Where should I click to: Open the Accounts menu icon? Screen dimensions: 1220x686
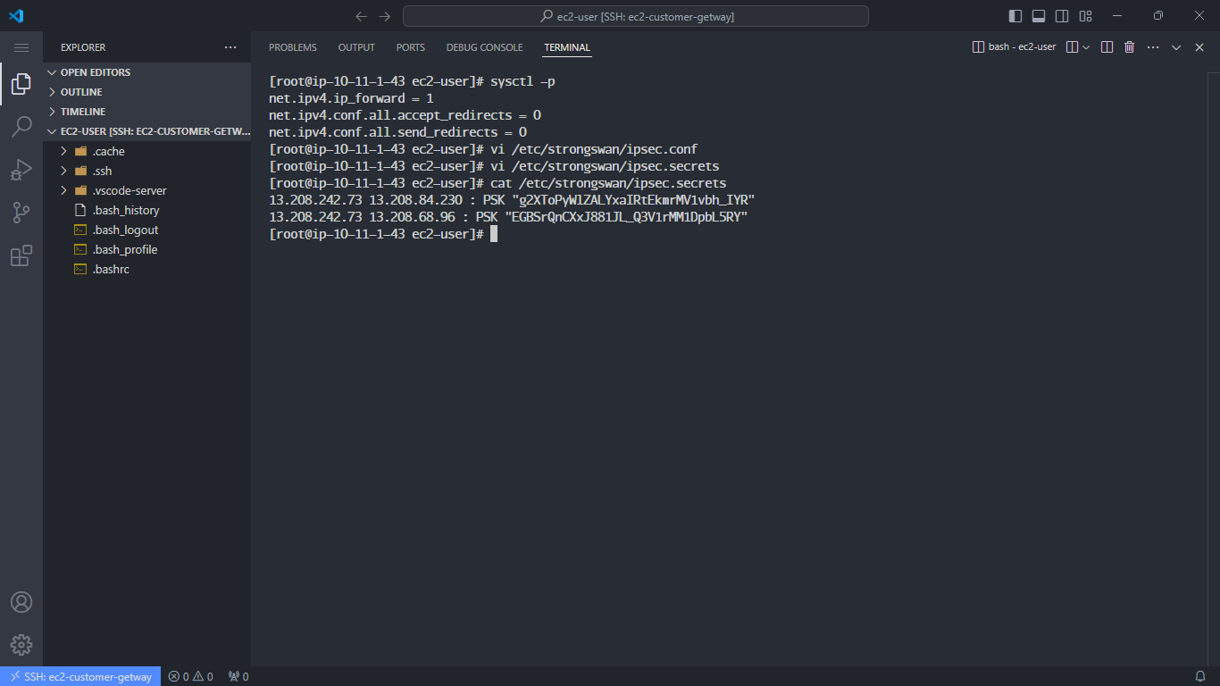tap(21, 602)
